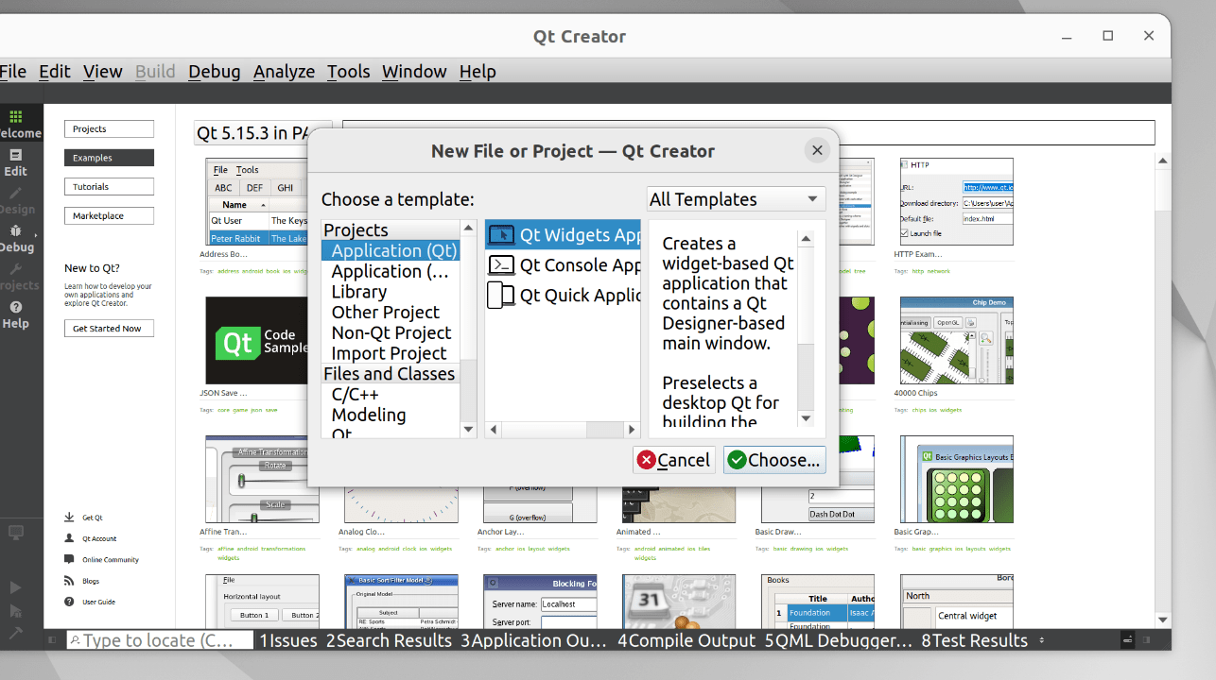The height and width of the screenshot is (680, 1216).
Task: Open the output panes selector arrows
Action: click(1042, 640)
